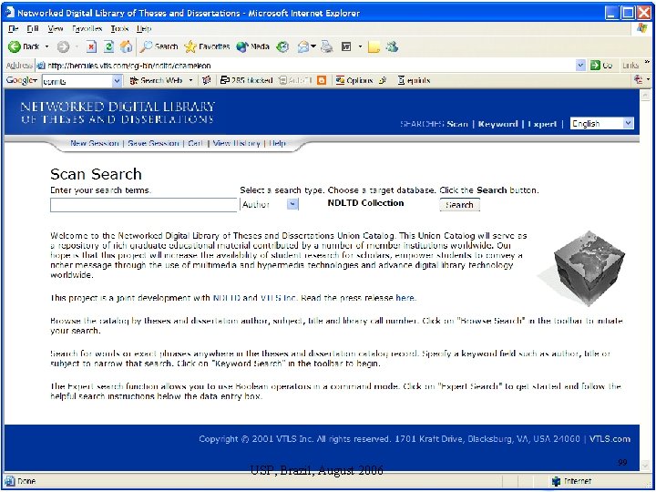
Task: Click the page Help link
Action: click(x=277, y=143)
